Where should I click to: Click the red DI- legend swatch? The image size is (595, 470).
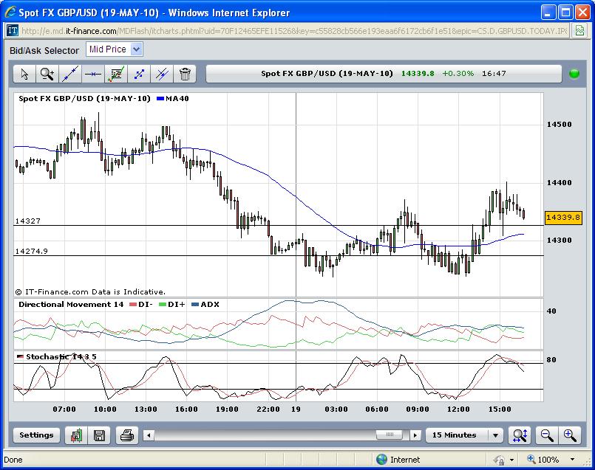(x=133, y=304)
